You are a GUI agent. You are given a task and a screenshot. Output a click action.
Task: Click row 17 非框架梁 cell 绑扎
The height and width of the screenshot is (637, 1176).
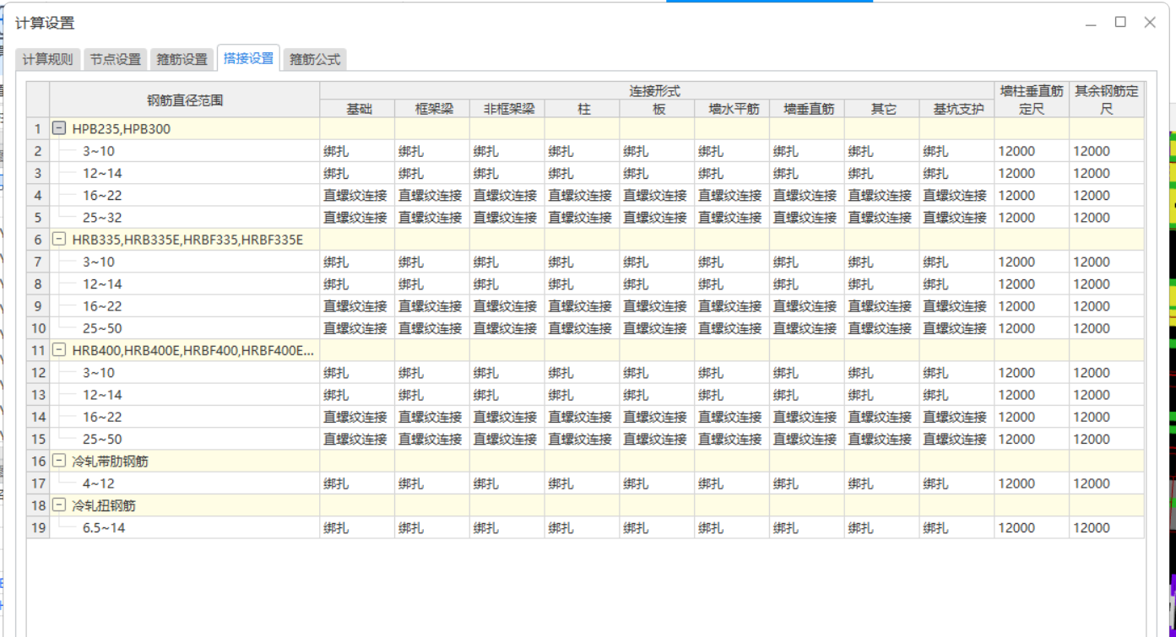(x=507, y=483)
